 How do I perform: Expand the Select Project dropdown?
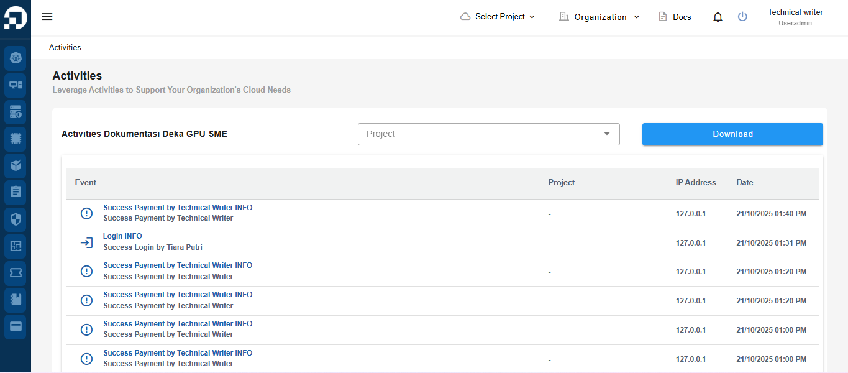click(498, 17)
